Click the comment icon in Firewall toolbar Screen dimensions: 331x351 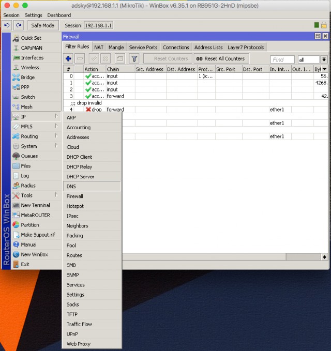click(x=120, y=58)
